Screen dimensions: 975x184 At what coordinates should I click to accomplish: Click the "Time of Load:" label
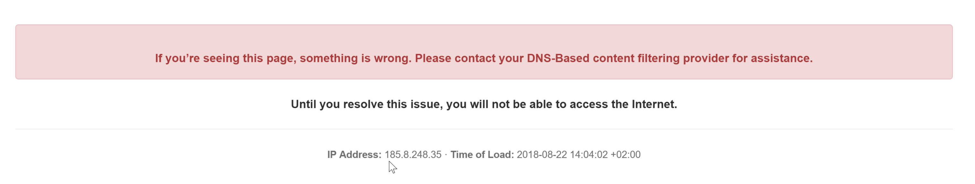coord(482,155)
